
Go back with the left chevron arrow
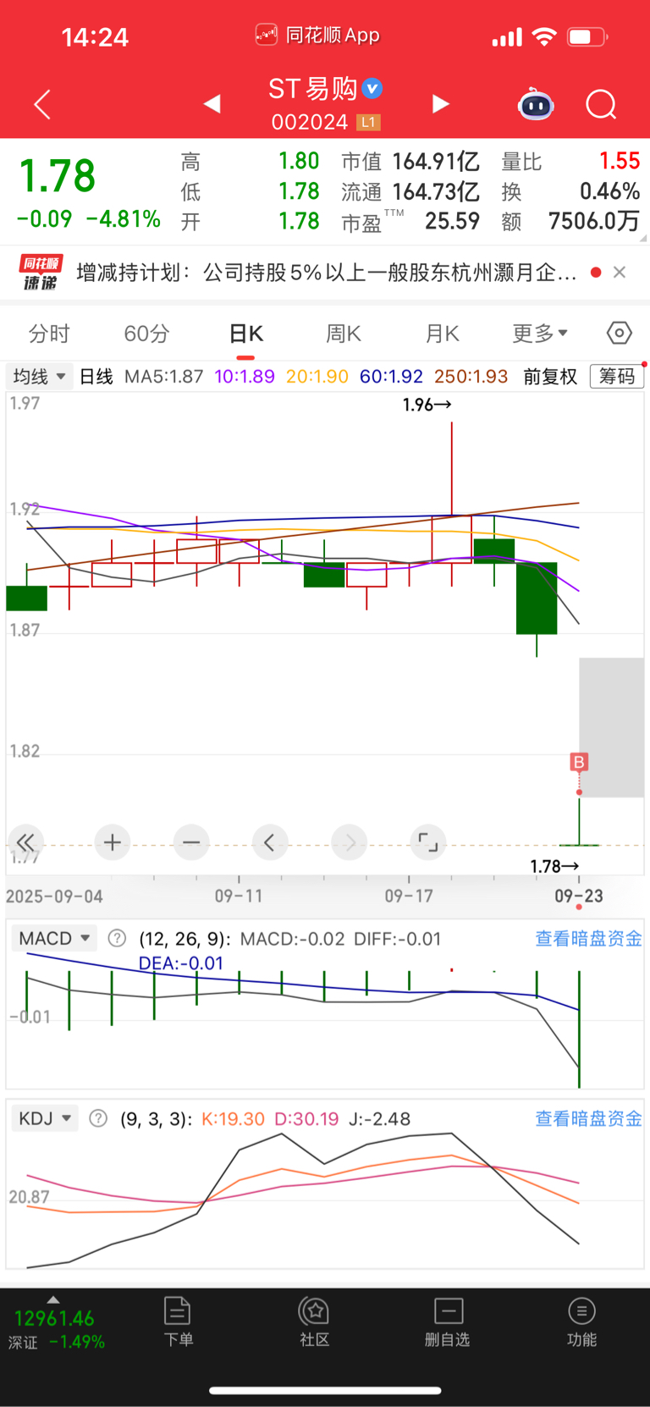[x=42, y=104]
